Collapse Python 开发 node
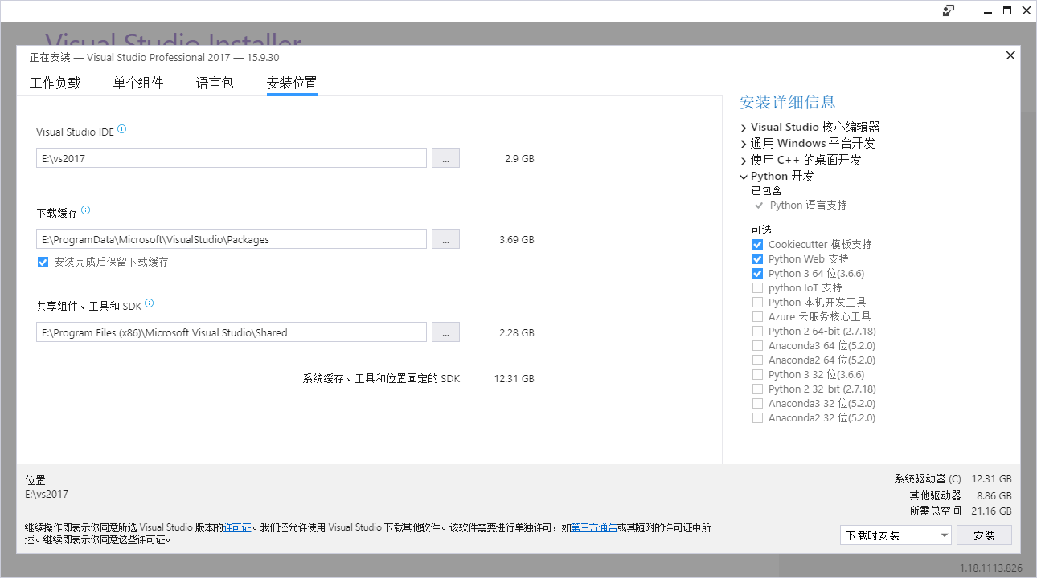Screen dimensions: 1037x578 744,177
